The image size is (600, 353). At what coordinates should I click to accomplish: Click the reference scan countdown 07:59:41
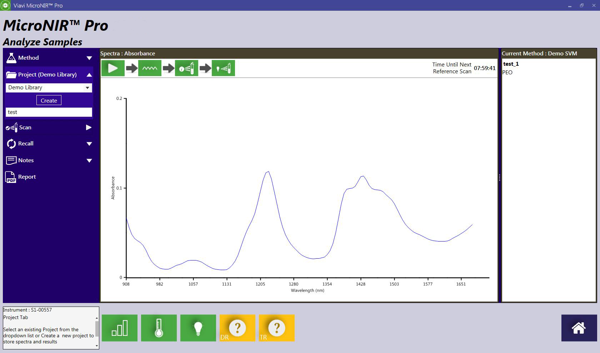click(485, 68)
